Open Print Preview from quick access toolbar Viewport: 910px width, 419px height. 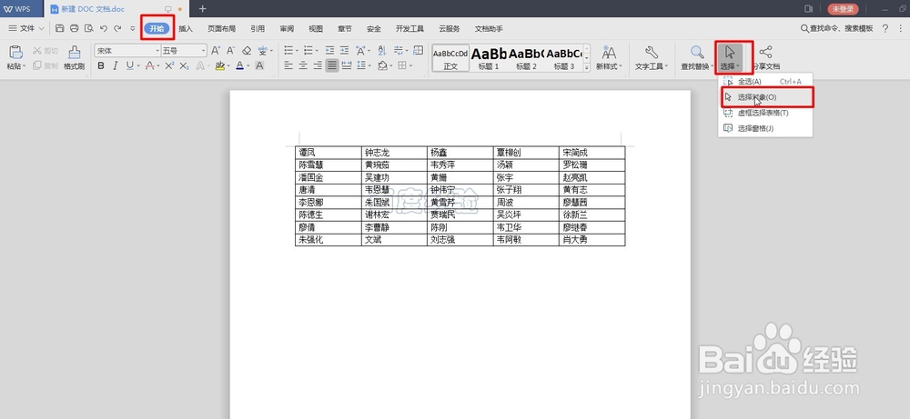89,28
